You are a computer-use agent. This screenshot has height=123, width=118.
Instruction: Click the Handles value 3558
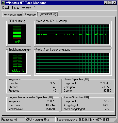[x=53, y=83]
